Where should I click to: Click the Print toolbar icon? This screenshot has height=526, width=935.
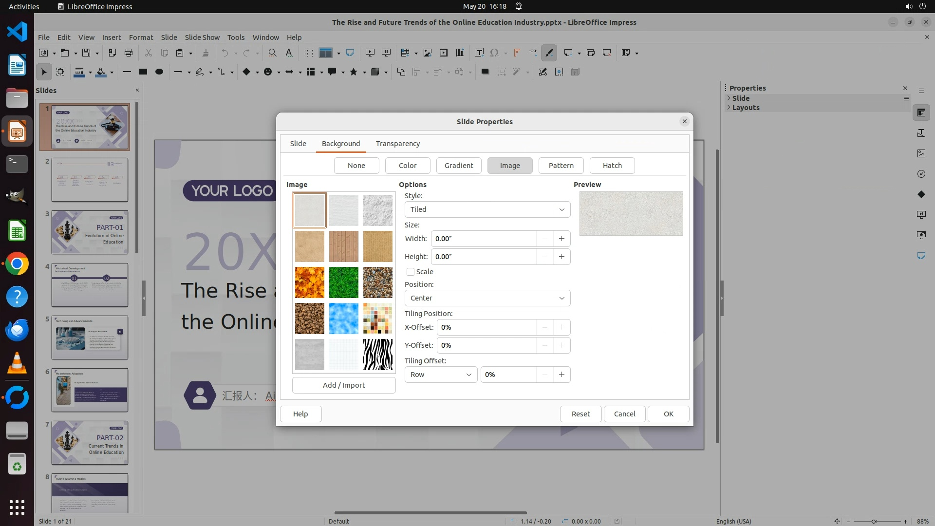click(129, 53)
